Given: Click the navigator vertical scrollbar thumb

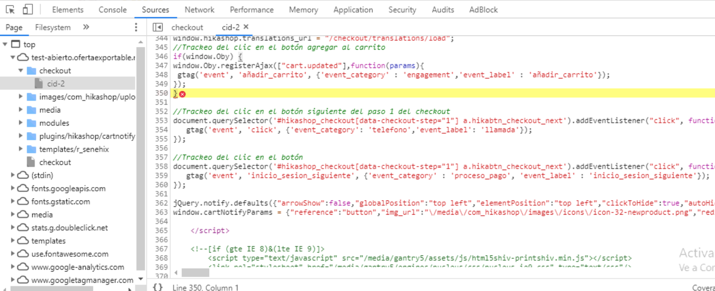Looking at the screenshot, I should (141, 158).
